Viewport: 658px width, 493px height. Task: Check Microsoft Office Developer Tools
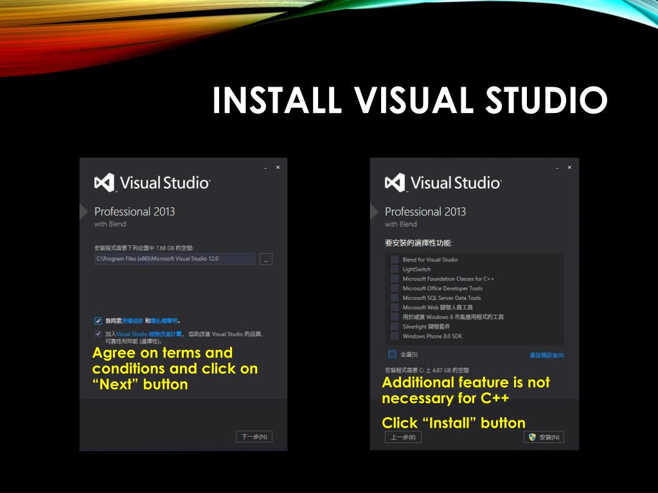(394, 288)
